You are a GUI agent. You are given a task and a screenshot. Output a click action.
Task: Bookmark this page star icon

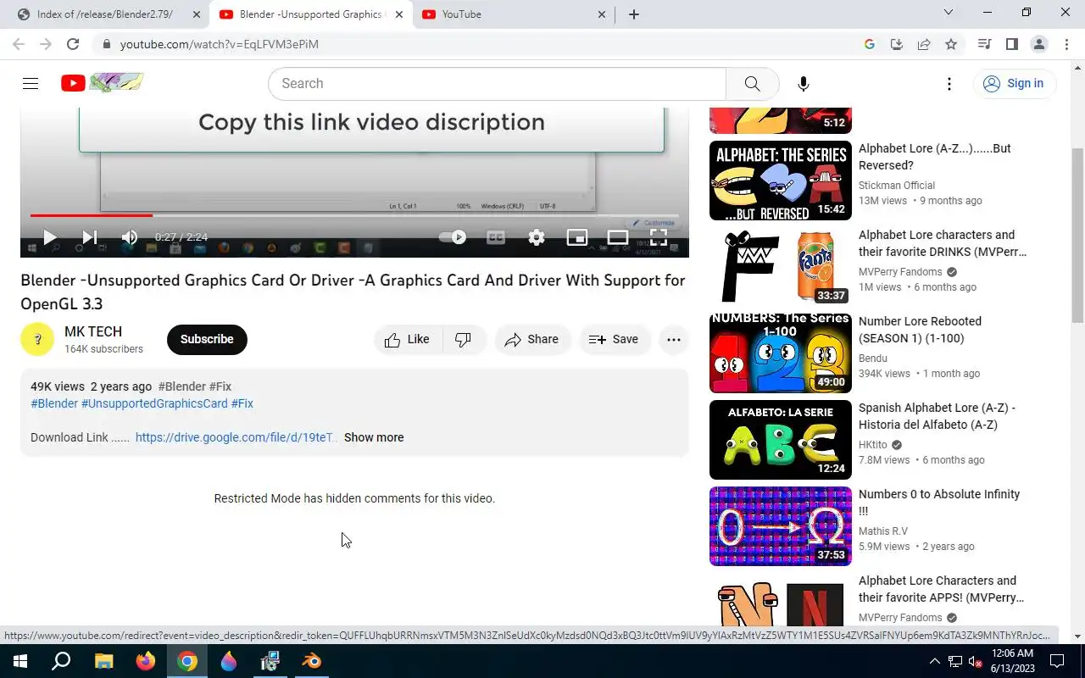pos(951,44)
